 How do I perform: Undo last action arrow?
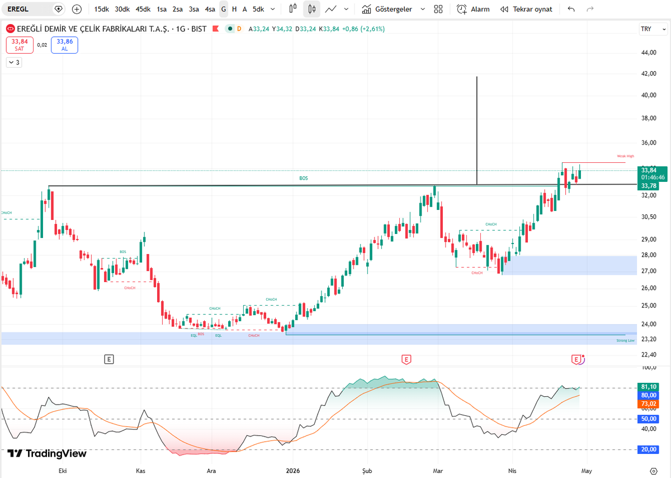click(571, 9)
